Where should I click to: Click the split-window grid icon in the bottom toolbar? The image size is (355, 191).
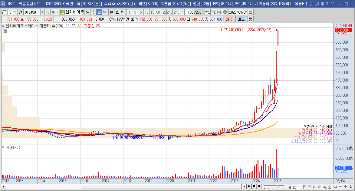[289, 187]
